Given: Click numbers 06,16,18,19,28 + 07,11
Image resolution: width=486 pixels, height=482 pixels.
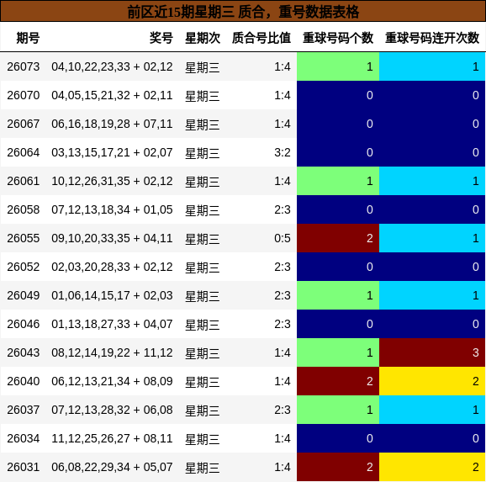Looking at the screenshot, I should (x=112, y=124).
